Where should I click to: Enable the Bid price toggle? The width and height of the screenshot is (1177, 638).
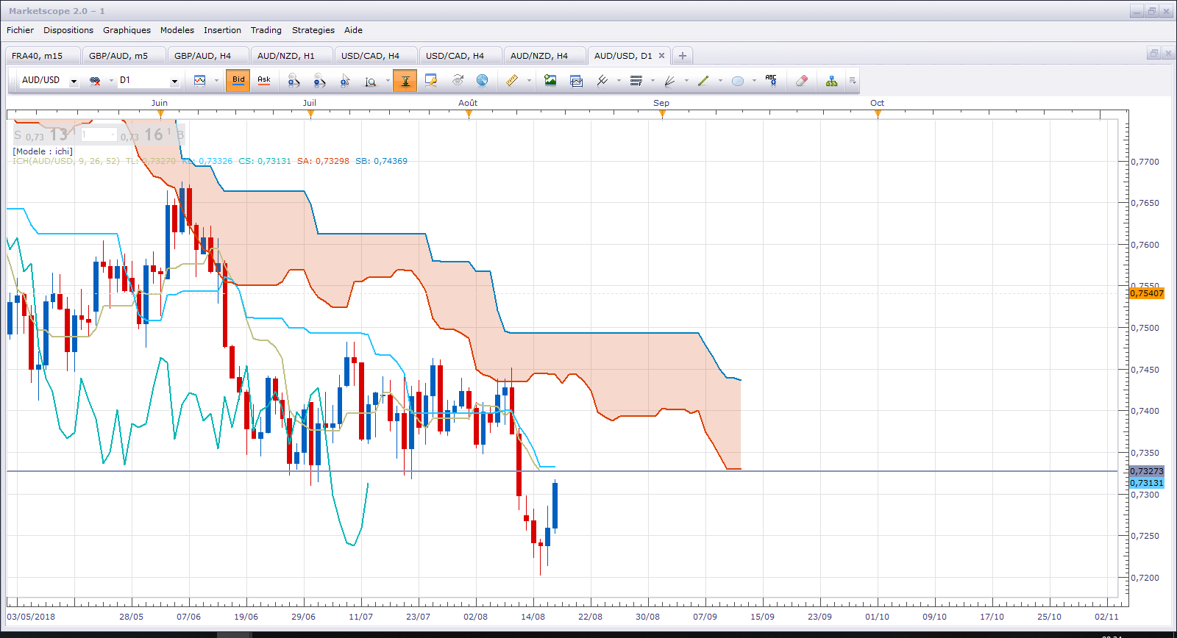(238, 81)
